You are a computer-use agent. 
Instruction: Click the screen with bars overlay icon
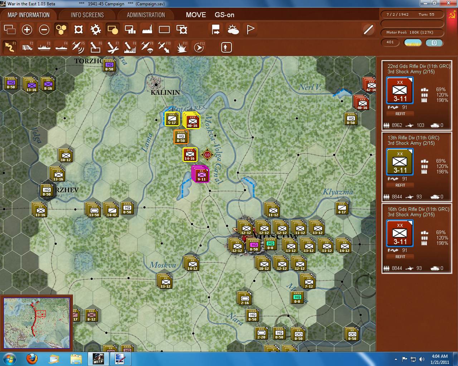click(130, 29)
